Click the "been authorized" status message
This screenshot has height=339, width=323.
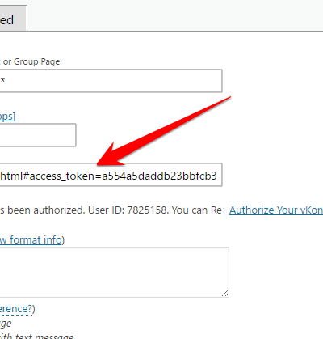pyautogui.click(x=45, y=210)
